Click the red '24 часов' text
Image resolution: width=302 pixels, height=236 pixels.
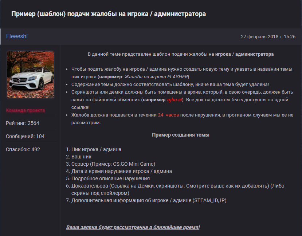pyautogui.click(x=168, y=115)
